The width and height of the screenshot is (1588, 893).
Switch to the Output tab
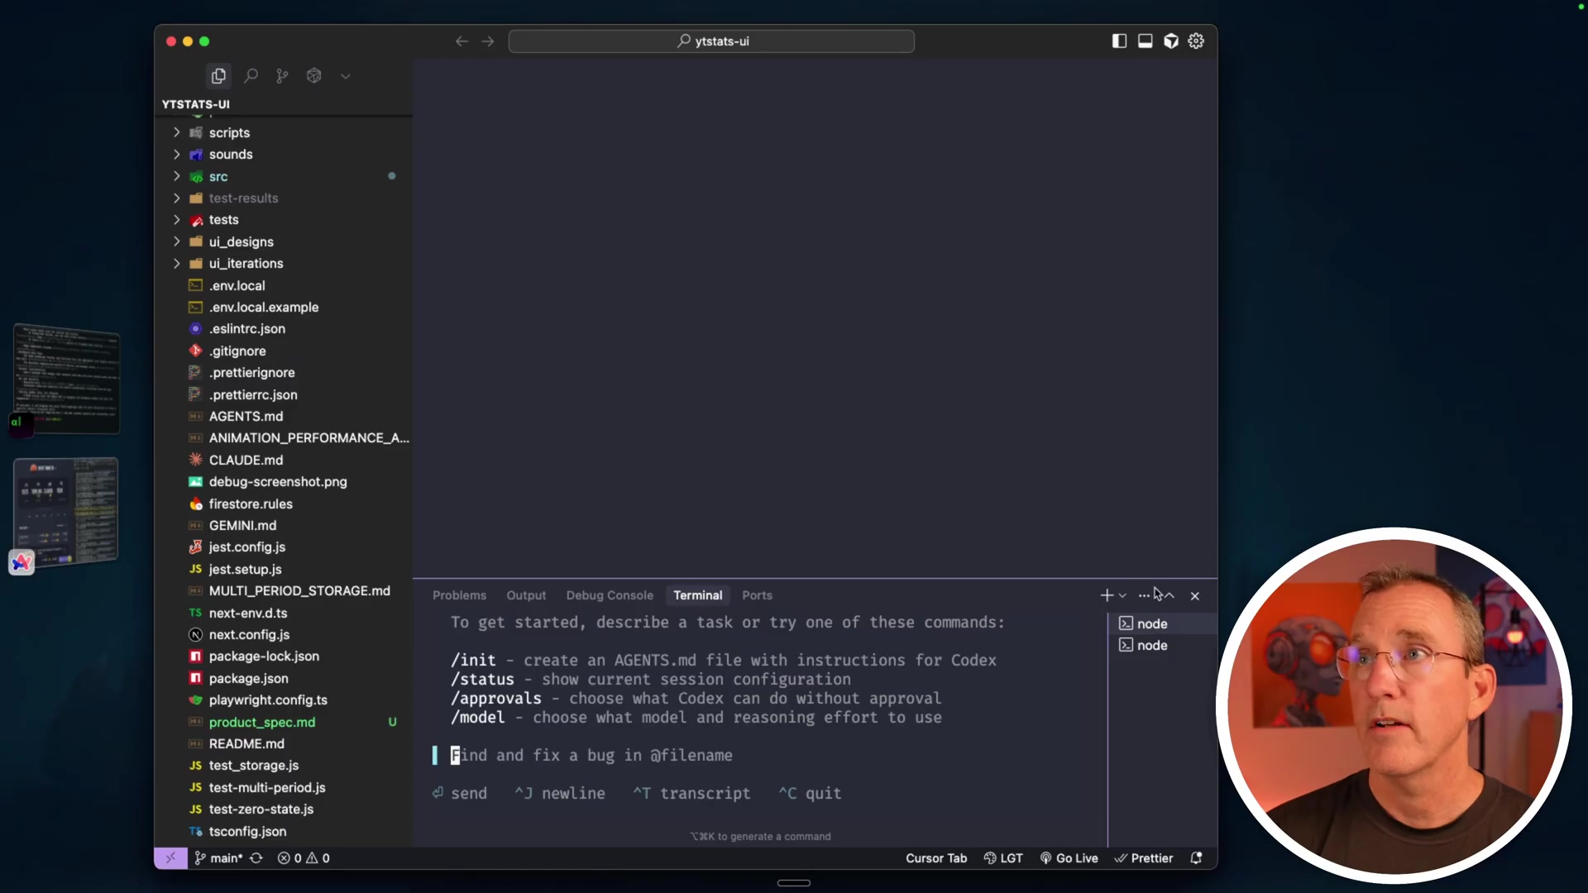tap(526, 595)
